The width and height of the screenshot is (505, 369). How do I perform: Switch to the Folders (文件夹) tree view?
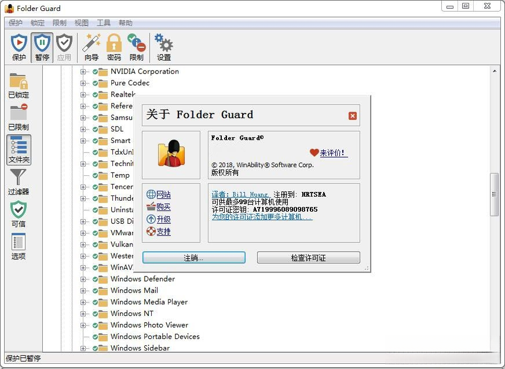(x=19, y=150)
